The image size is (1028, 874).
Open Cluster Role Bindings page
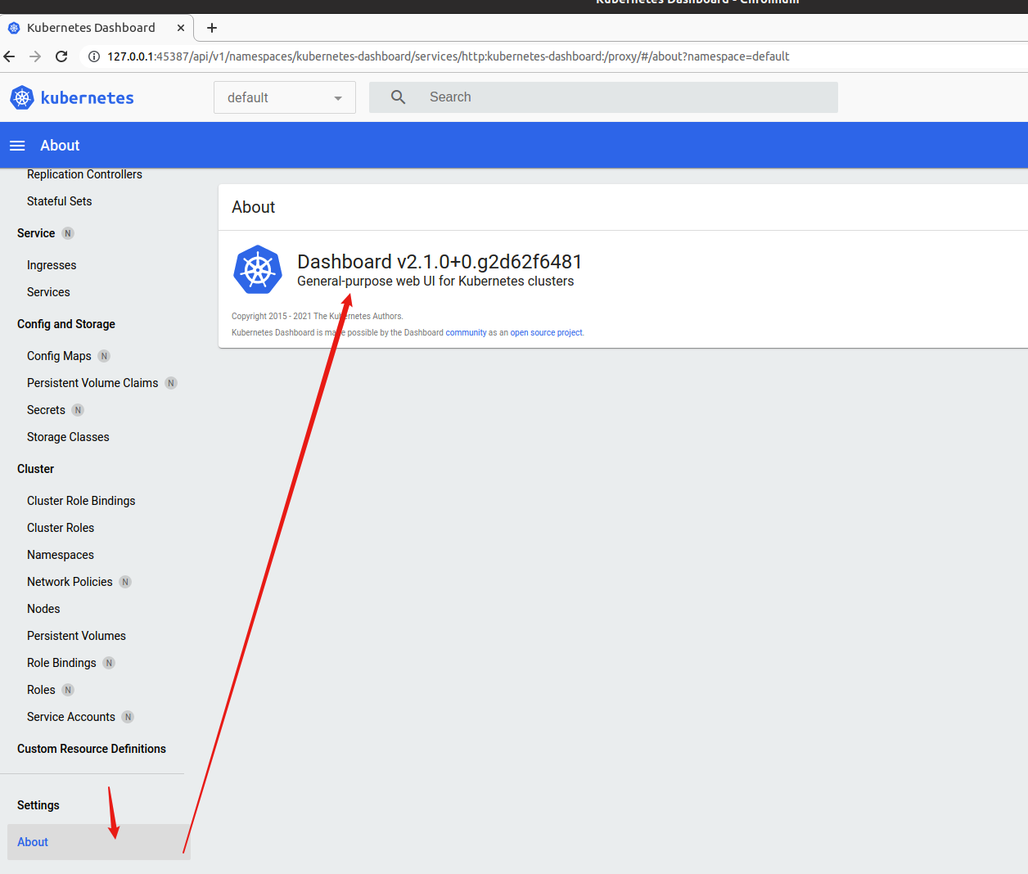[x=81, y=501]
